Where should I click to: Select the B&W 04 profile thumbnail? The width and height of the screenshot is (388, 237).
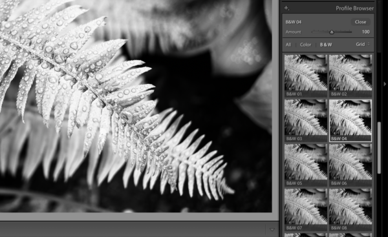(350, 120)
